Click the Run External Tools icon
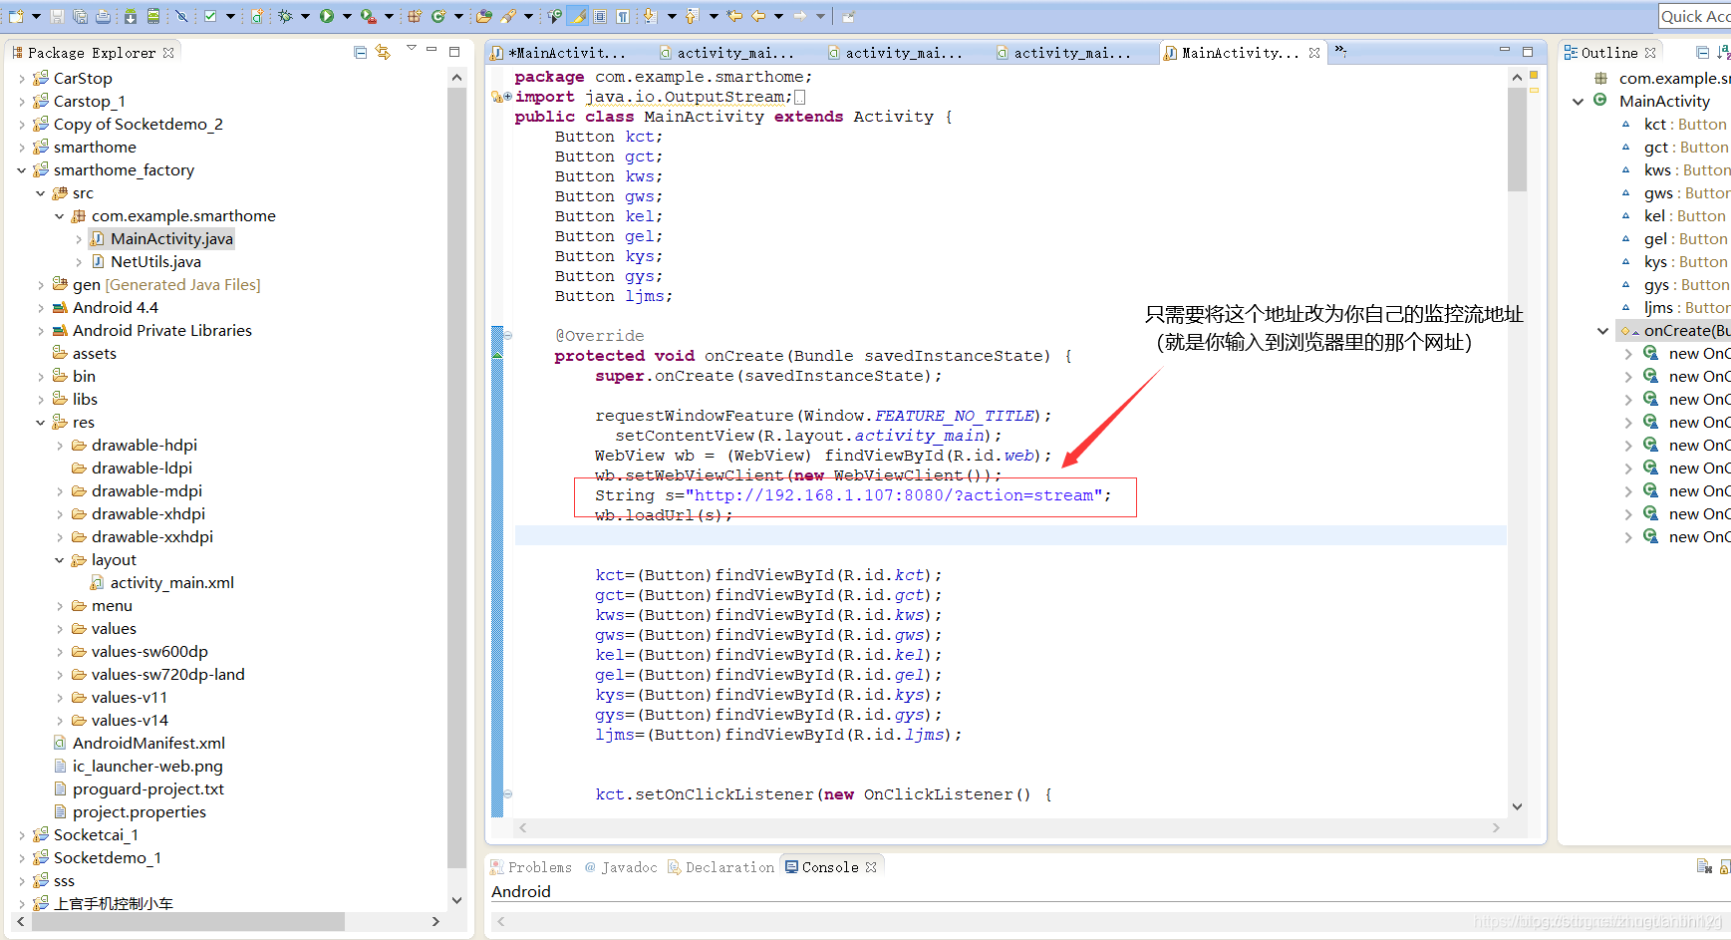The image size is (1731, 940). 368,16
